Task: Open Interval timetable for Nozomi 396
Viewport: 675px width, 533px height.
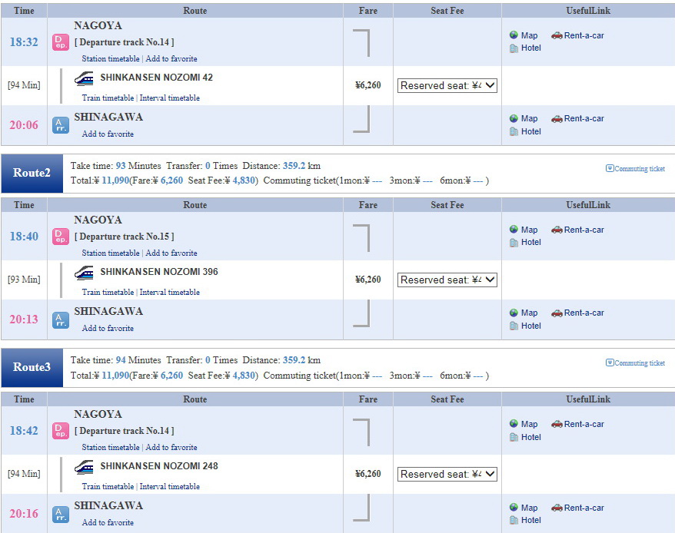Action: point(170,293)
